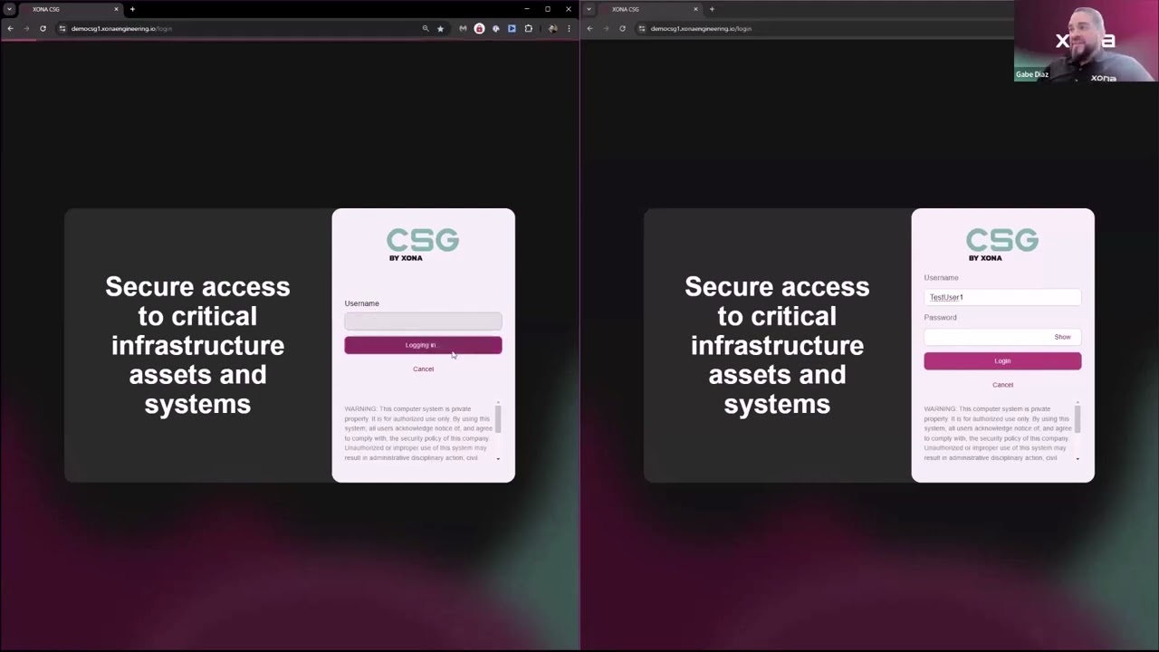Click the CSG by XONA logo in right form
The height and width of the screenshot is (652, 1159).
(x=1002, y=244)
